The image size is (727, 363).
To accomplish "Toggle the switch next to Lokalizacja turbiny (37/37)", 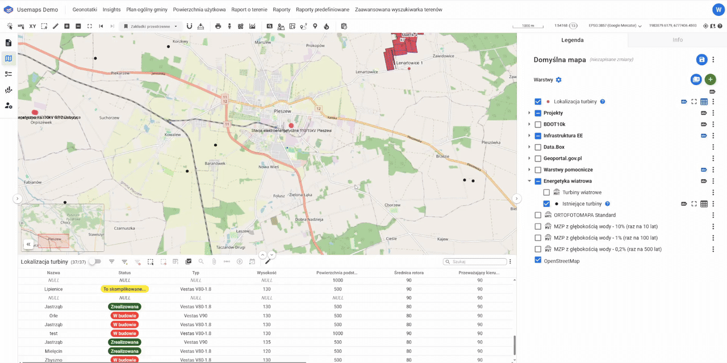I will (94, 261).
